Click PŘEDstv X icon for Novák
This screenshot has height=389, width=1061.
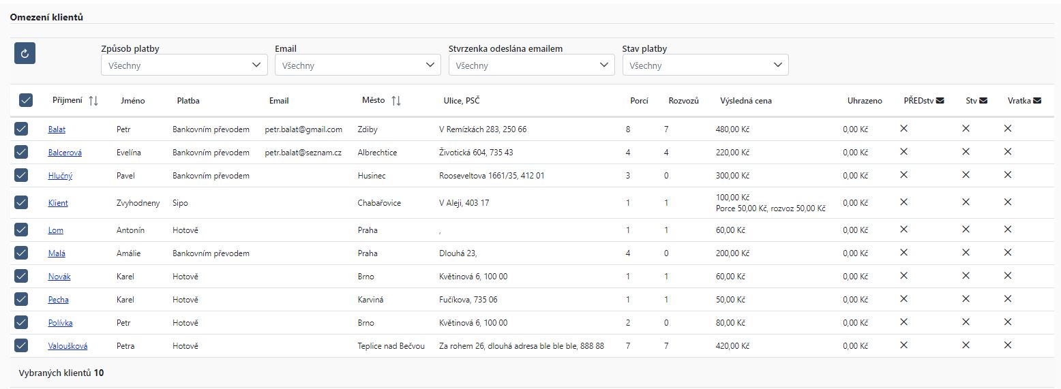coord(903,276)
